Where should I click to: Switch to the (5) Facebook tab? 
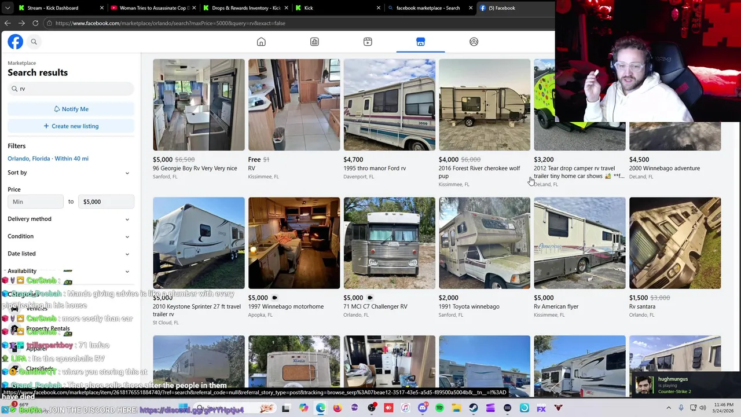pos(515,8)
